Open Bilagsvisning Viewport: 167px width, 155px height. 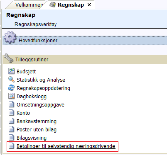pos(32,138)
